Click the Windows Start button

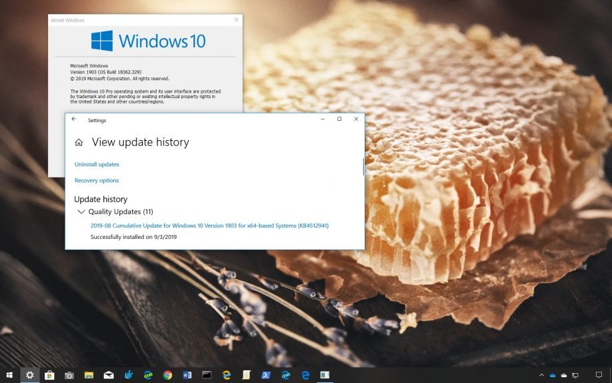10,375
